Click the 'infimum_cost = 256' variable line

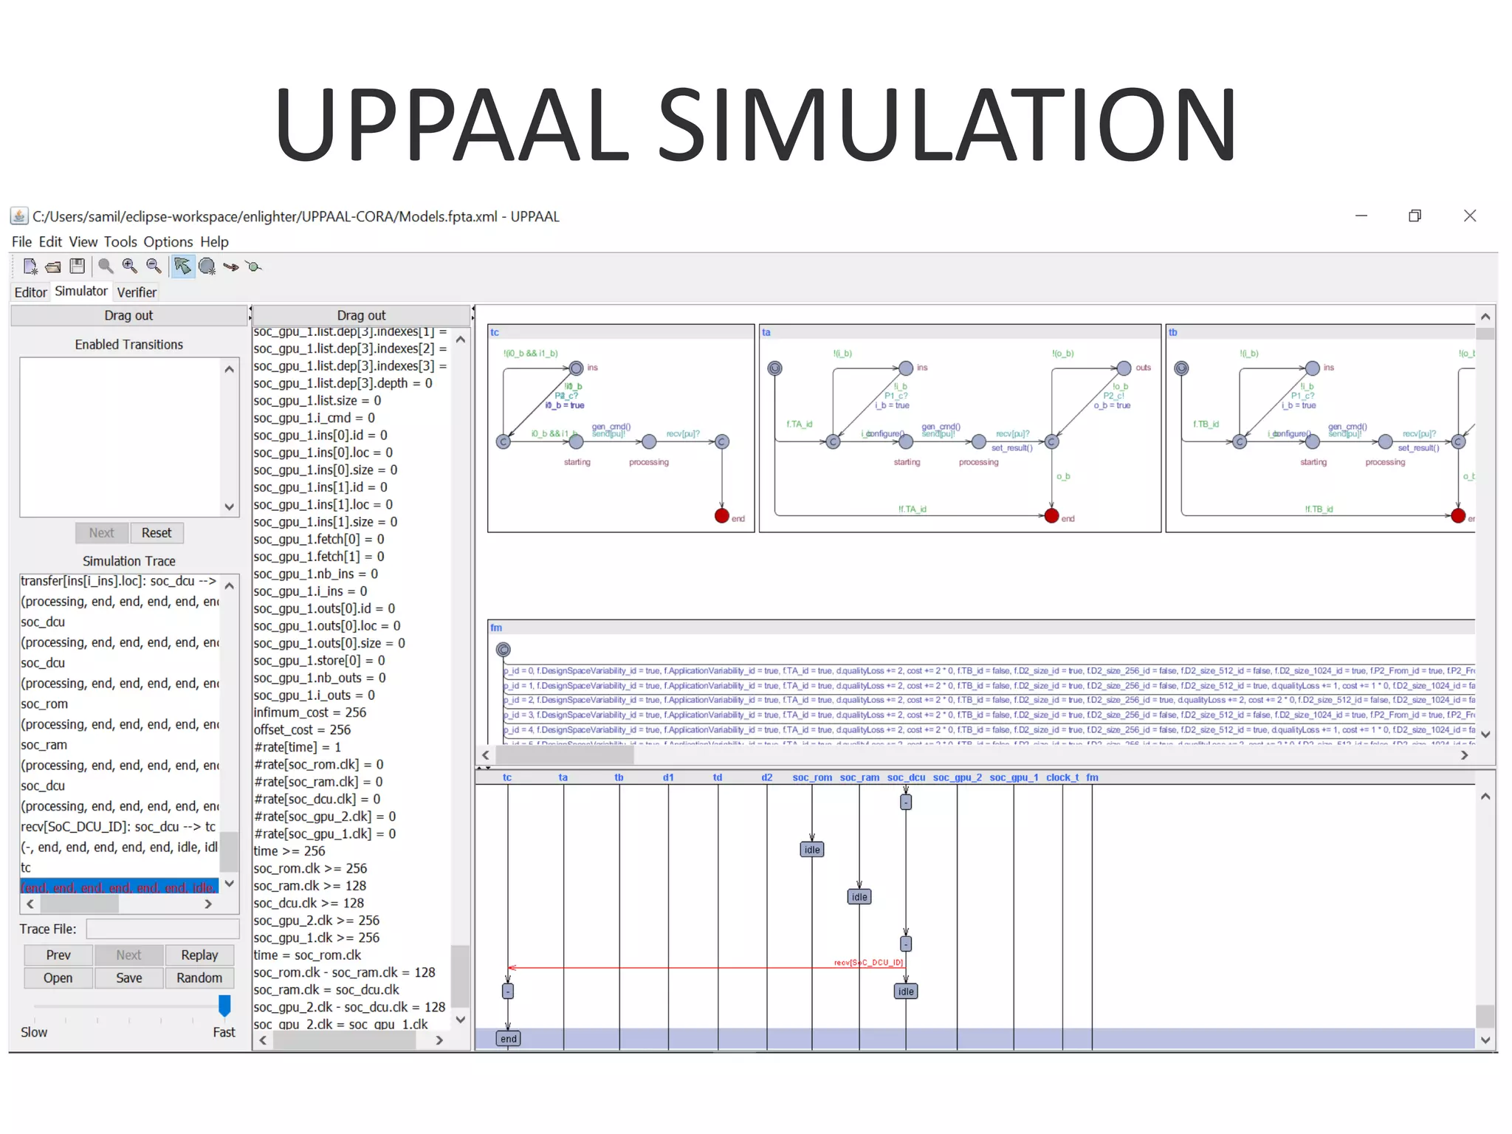(310, 712)
